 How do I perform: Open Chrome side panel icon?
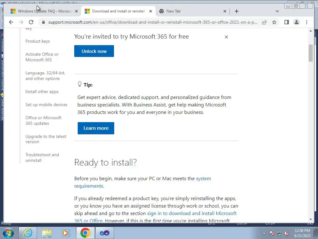point(287,22)
